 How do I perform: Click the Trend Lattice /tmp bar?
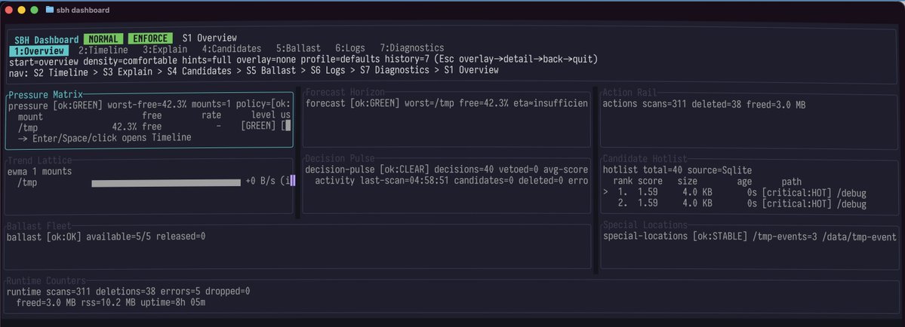[x=166, y=182]
